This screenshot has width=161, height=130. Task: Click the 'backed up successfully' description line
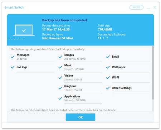point(48,49)
